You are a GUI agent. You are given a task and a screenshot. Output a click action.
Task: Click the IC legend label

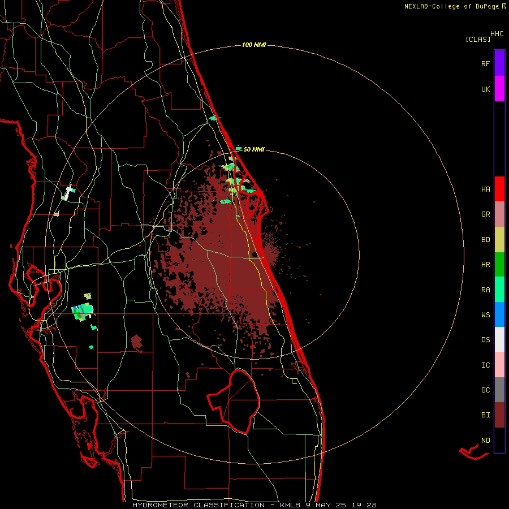coord(485,365)
